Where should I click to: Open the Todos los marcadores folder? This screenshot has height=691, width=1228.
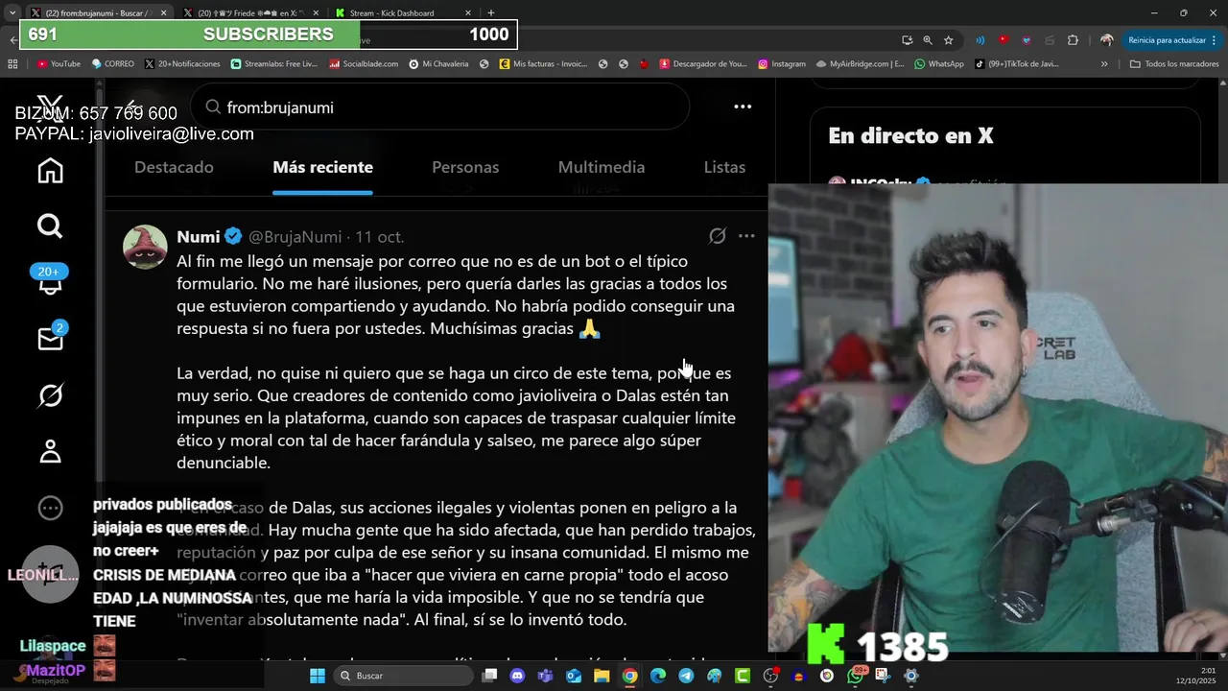coord(1174,63)
